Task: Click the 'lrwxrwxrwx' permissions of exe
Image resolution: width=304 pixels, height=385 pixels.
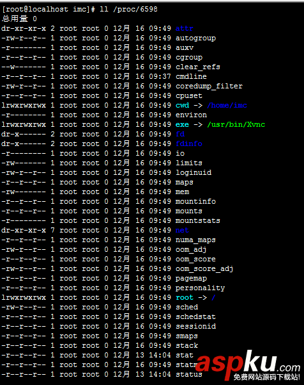Action: pos(24,124)
